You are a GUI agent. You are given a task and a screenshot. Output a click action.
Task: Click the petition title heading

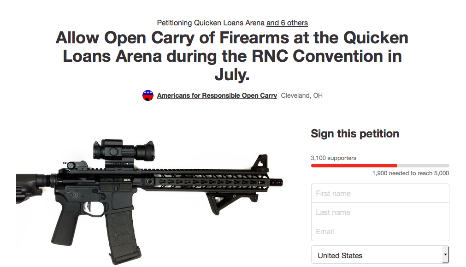(232, 56)
